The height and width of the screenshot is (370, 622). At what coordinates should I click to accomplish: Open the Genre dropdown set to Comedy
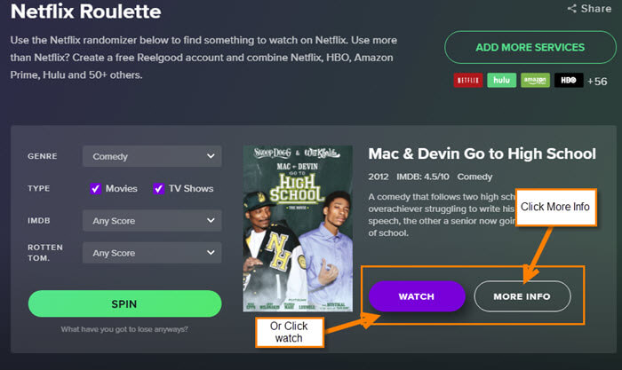(152, 156)
